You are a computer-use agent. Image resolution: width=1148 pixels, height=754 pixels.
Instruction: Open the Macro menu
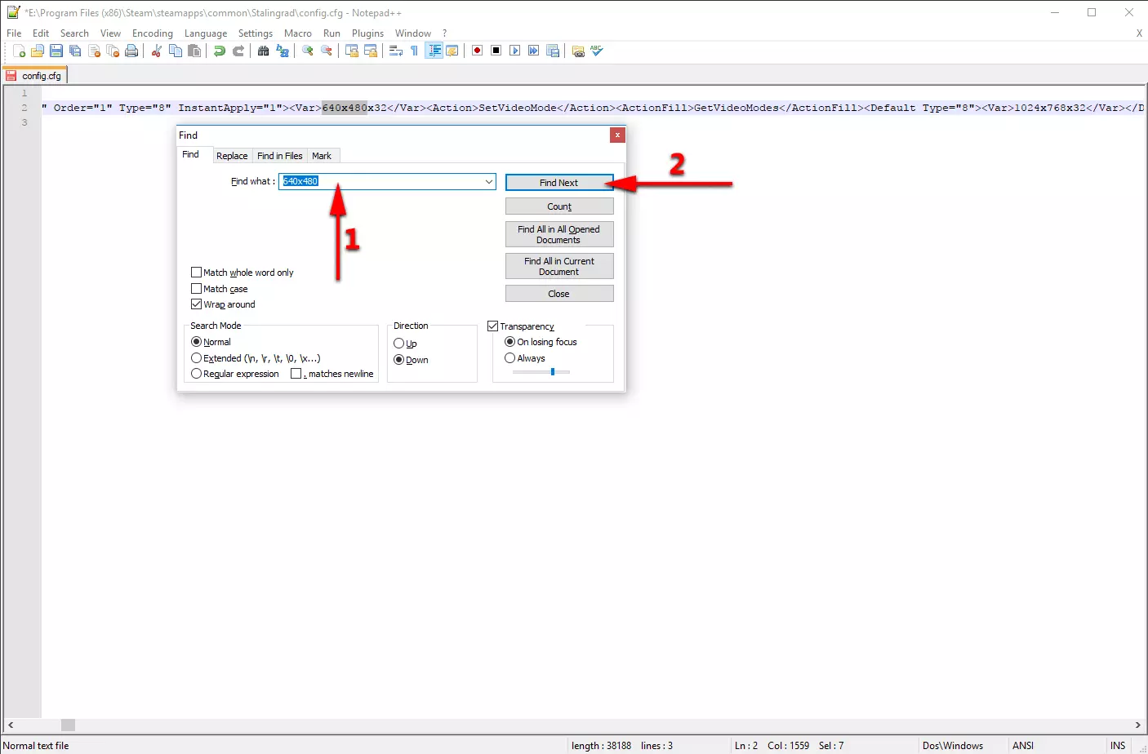point(298,33)
